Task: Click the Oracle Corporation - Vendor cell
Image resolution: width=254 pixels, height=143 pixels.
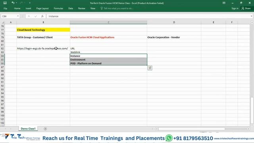Action: click(x=174, y=37)
